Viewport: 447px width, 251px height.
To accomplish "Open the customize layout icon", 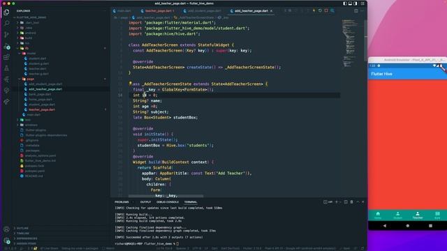I will click(362, 3).
